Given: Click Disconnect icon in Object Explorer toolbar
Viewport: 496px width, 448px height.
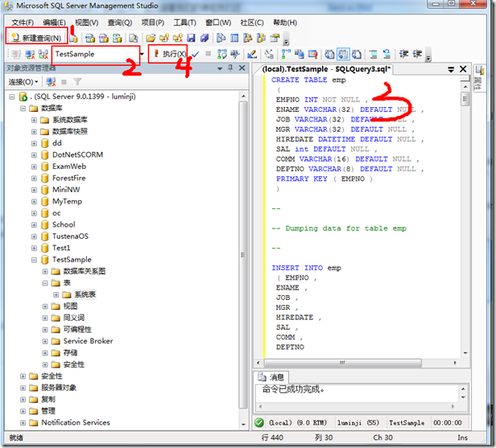Looking at the screenshot, I should (51, 82).
